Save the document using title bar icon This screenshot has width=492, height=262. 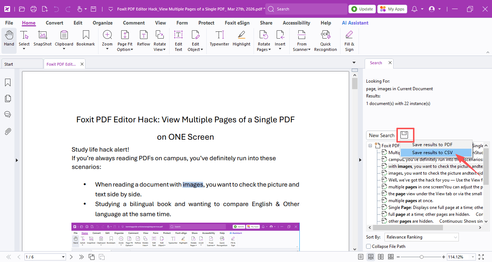pyautogui.click(x=93, y=9)
